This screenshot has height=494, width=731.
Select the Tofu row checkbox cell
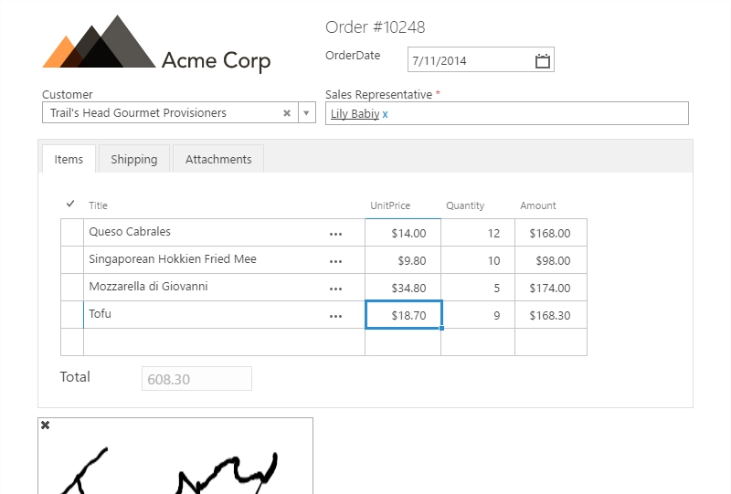tap(71, 315)
